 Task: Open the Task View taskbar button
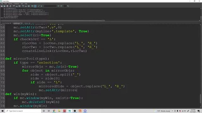49,111
